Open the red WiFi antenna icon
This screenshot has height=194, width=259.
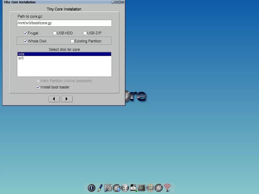tap(167, 188)
